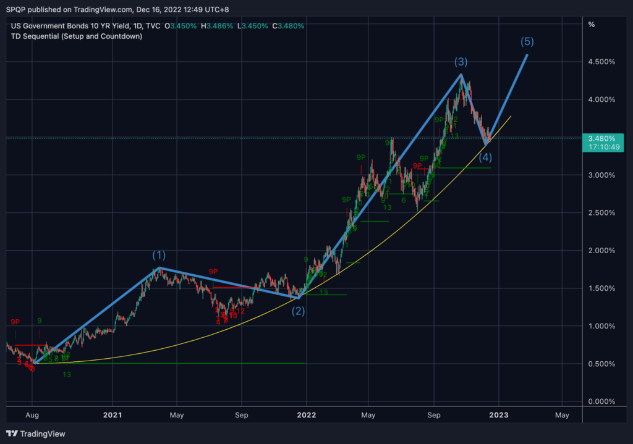Click the "2023" time axis label
633x444 pixels.
(x=499, y=415)
